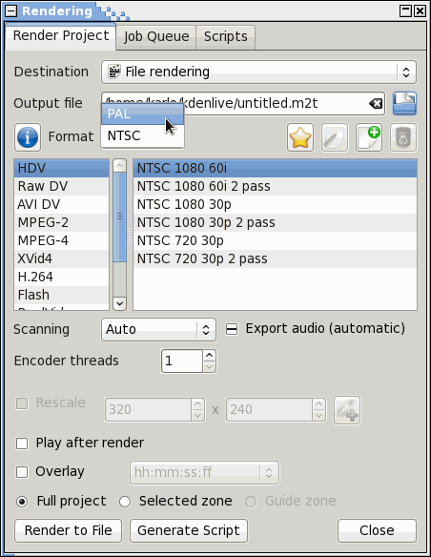The width and height of the screenshot is (431, 557).
Task: Switch to the Render Project tab
Action: [61, 36]
